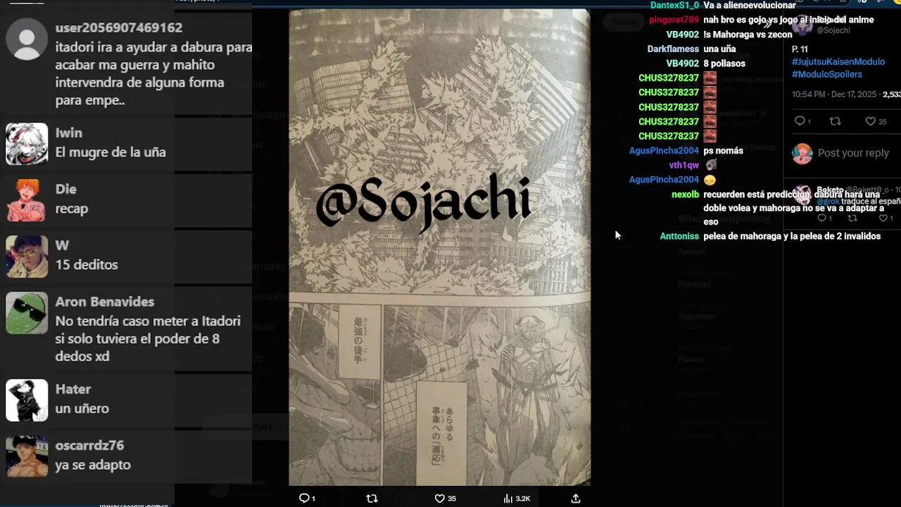Repost Beketo's comment

pos(852,218)
